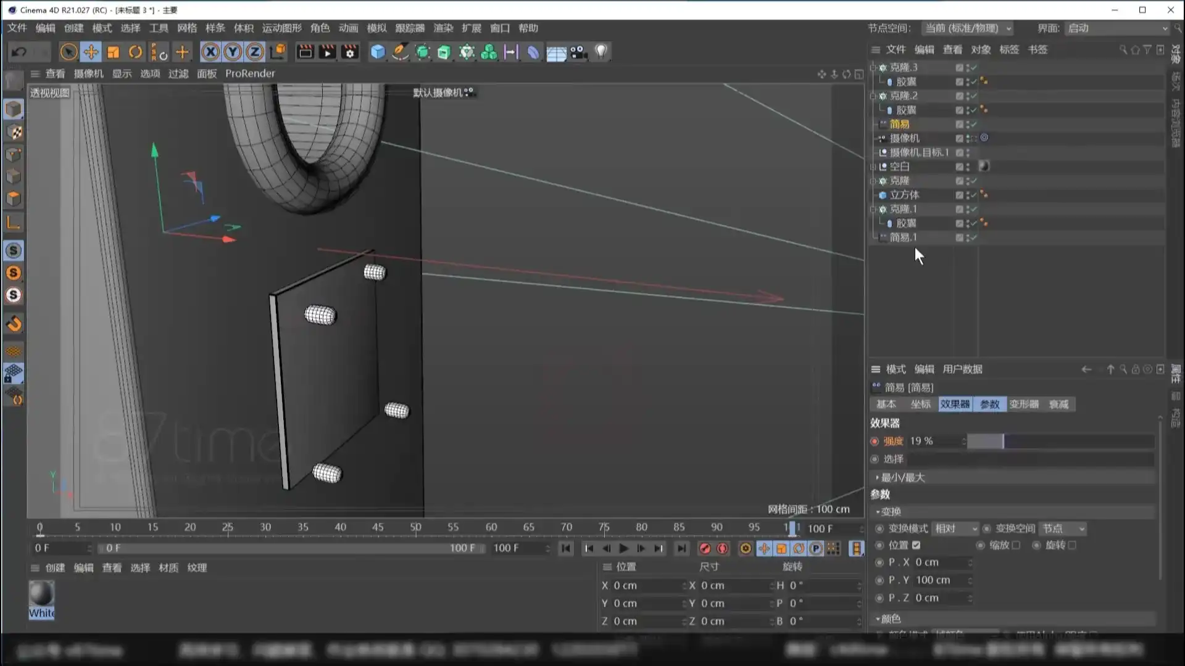Click the 强度 strength slider track
The width and height of the screenshot is (1185, 666).
tap(1062, 441)
